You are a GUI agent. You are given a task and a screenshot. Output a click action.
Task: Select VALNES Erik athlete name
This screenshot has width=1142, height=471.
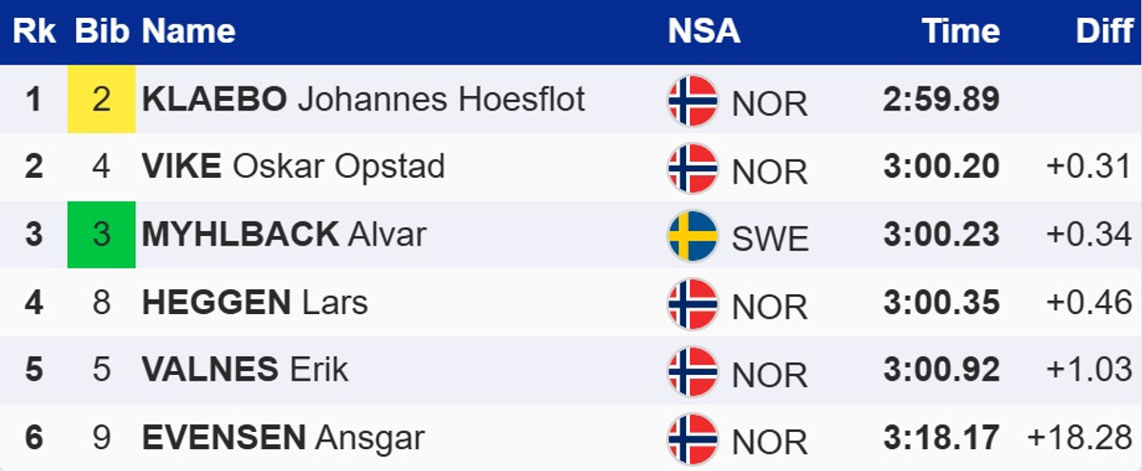(245, 370)
